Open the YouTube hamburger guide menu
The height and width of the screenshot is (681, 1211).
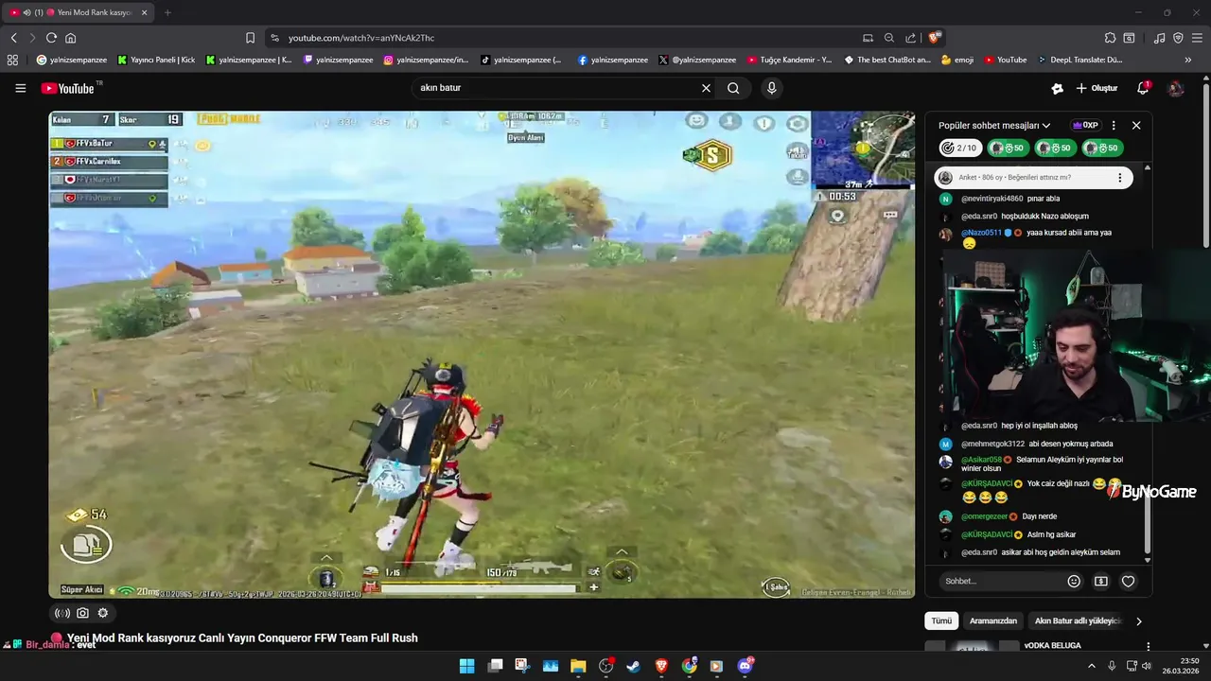point(20,88)
